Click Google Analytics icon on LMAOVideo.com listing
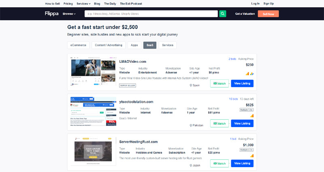324x172 pixels. click(247, 74)
